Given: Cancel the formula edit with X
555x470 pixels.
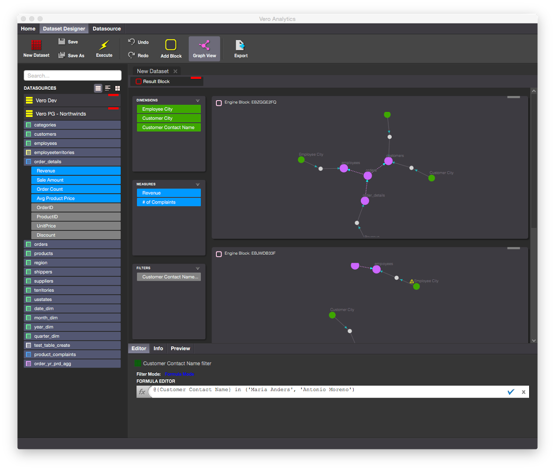Looking at the screenshot, I should pyautogui.click(x=523, y=392).
